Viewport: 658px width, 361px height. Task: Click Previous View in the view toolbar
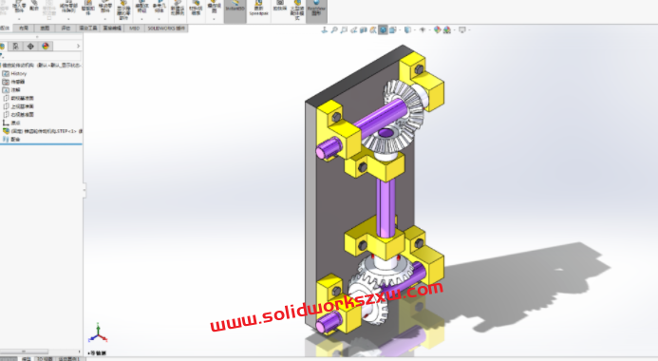point(353,29)
